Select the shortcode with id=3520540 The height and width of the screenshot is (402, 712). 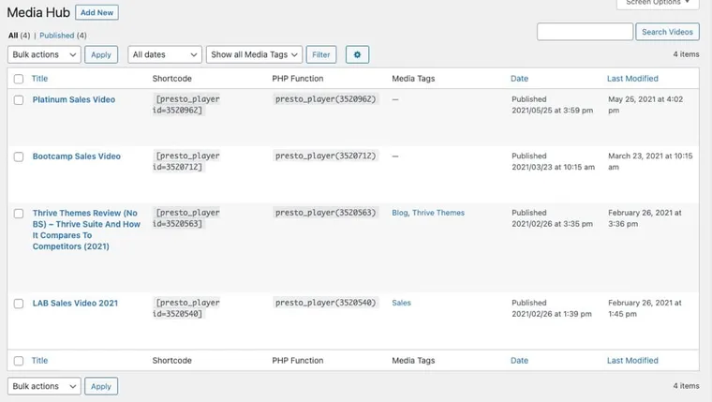click(x=186, y=308)
